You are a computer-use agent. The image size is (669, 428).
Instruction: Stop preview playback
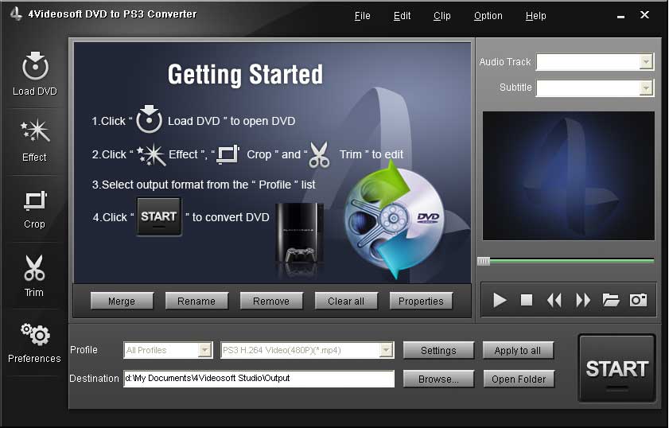click(527, 300)
